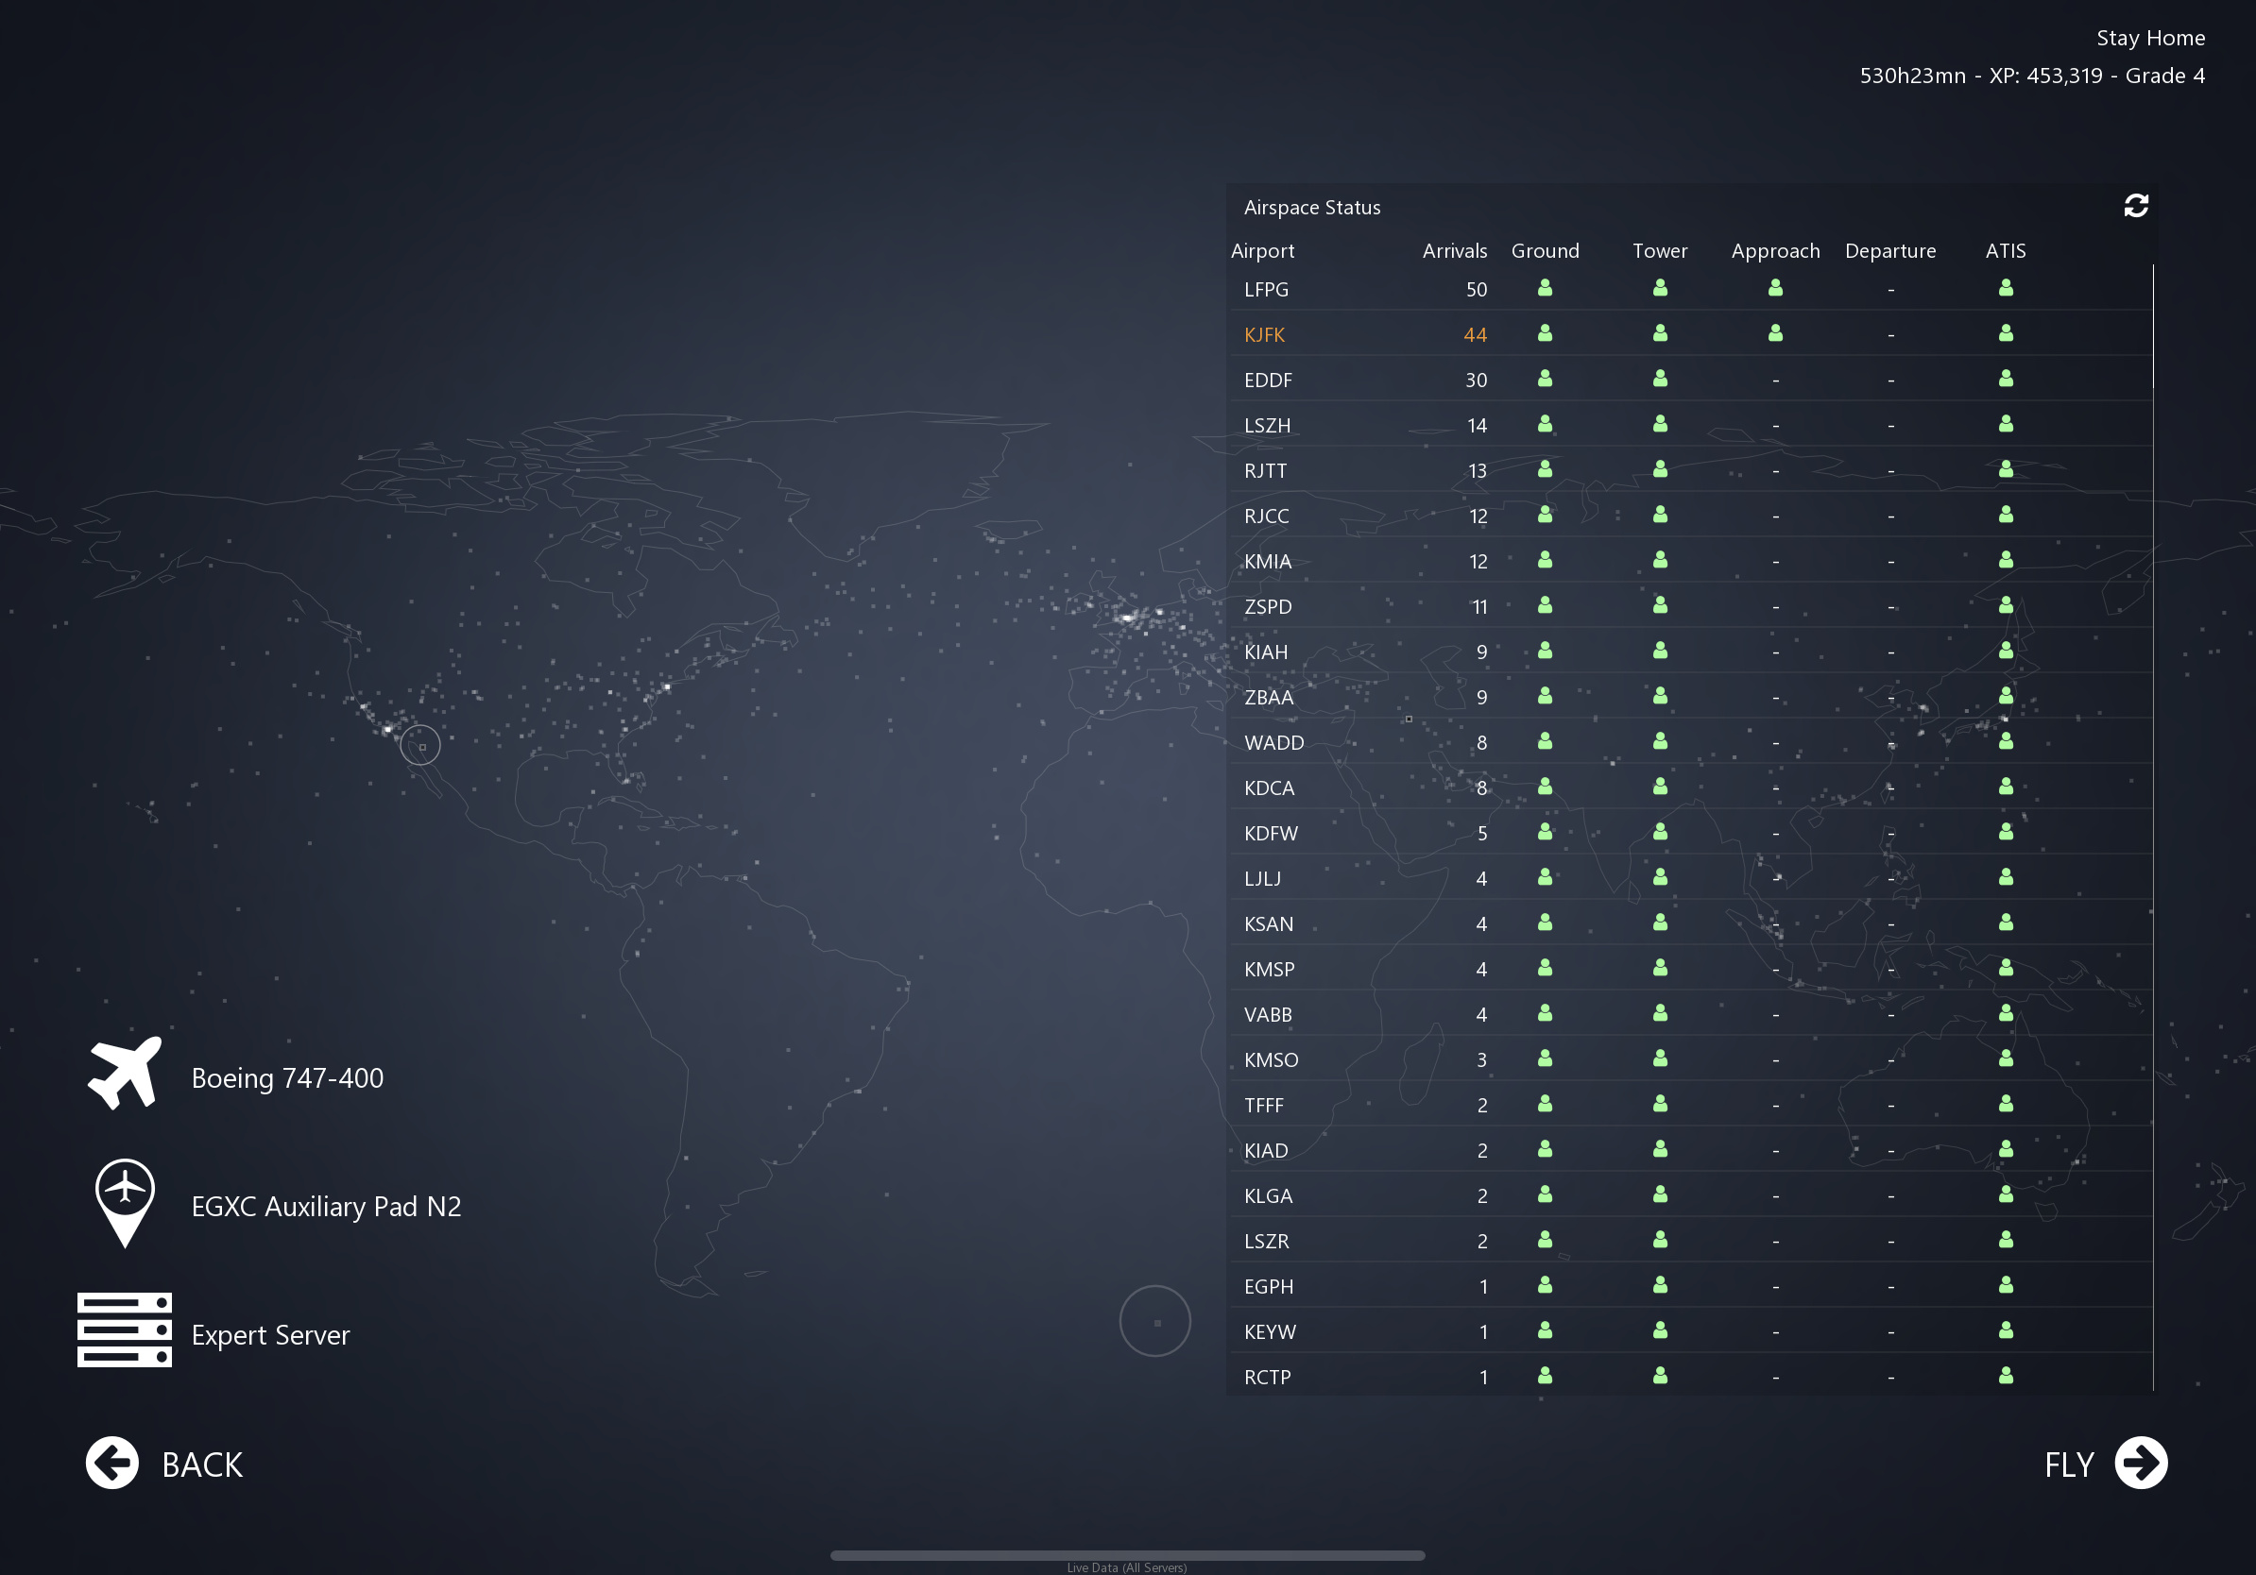Click the BACK arrow icon
Image resolution: width=2256 pixels, height=1575 pixels.
[x=112, y=1463]
